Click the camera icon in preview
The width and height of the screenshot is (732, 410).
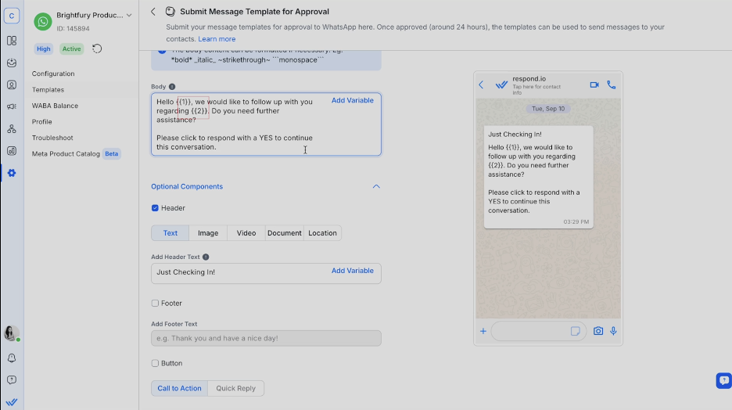point(598,331)
